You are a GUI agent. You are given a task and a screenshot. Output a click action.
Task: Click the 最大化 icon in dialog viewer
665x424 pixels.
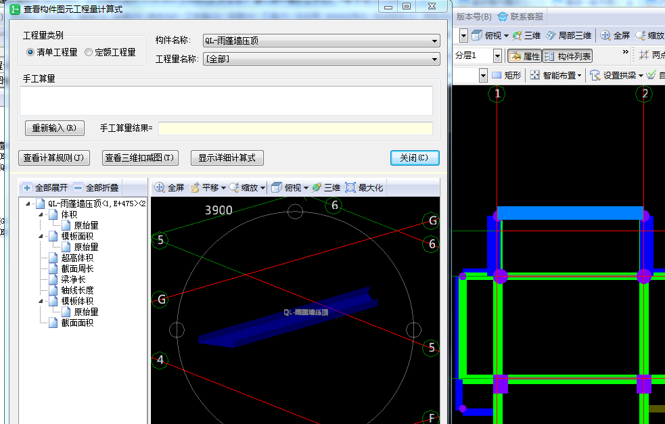click(x=350, y=187)
